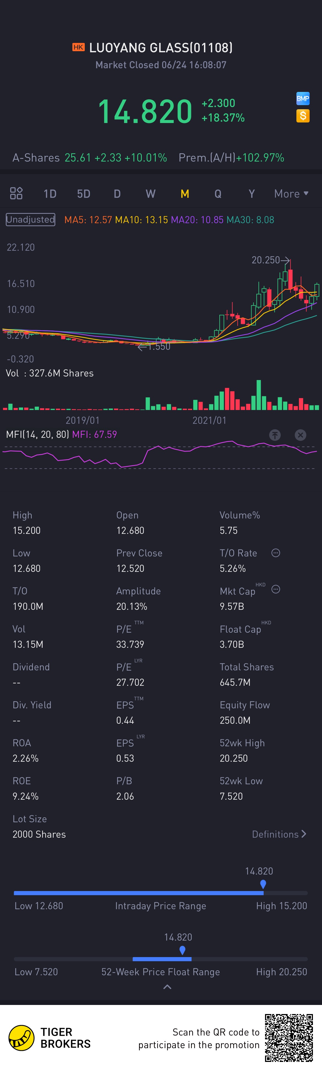This screenshot has height=1071, width=322.
Task: Open T/O Rate info bubble
Action: 275,553
